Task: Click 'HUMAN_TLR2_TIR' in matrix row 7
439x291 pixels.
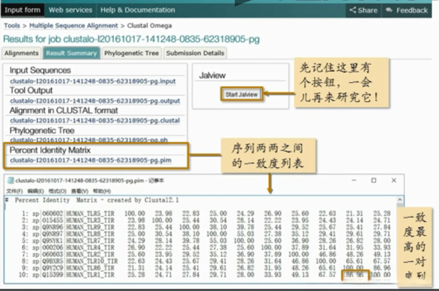Action: click(x=90, y=254)
